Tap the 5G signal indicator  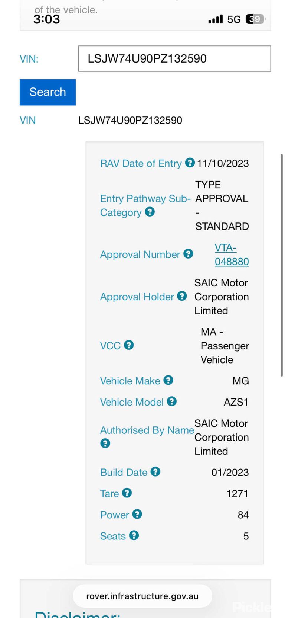point(234,19)
